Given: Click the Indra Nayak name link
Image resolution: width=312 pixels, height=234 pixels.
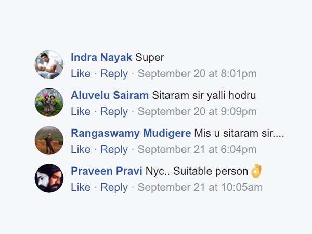Looking at the screenshot, I should tap(101, 57).
